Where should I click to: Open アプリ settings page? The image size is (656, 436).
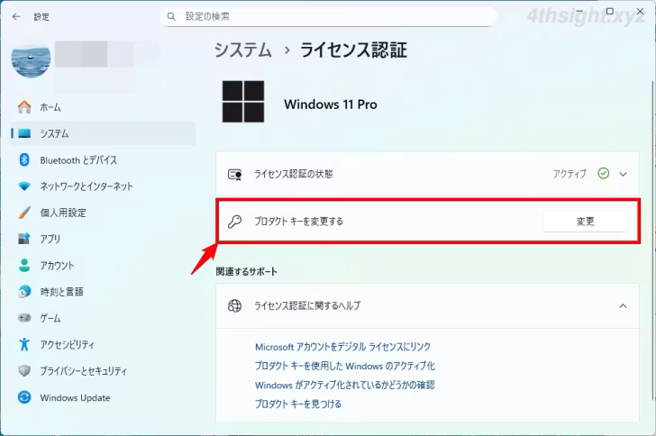103,239
